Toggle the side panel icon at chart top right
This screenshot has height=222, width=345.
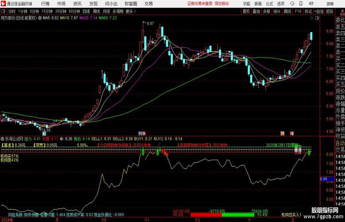point(317,18)
